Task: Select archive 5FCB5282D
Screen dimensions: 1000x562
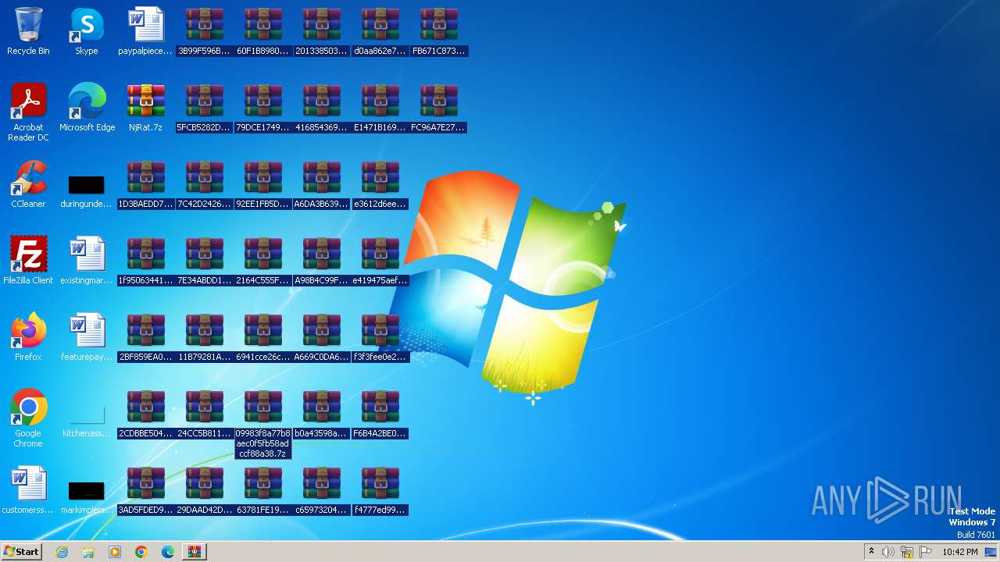Action: click(x=204, y=108)
